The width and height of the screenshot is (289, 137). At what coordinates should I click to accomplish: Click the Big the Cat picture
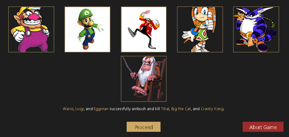256,30
